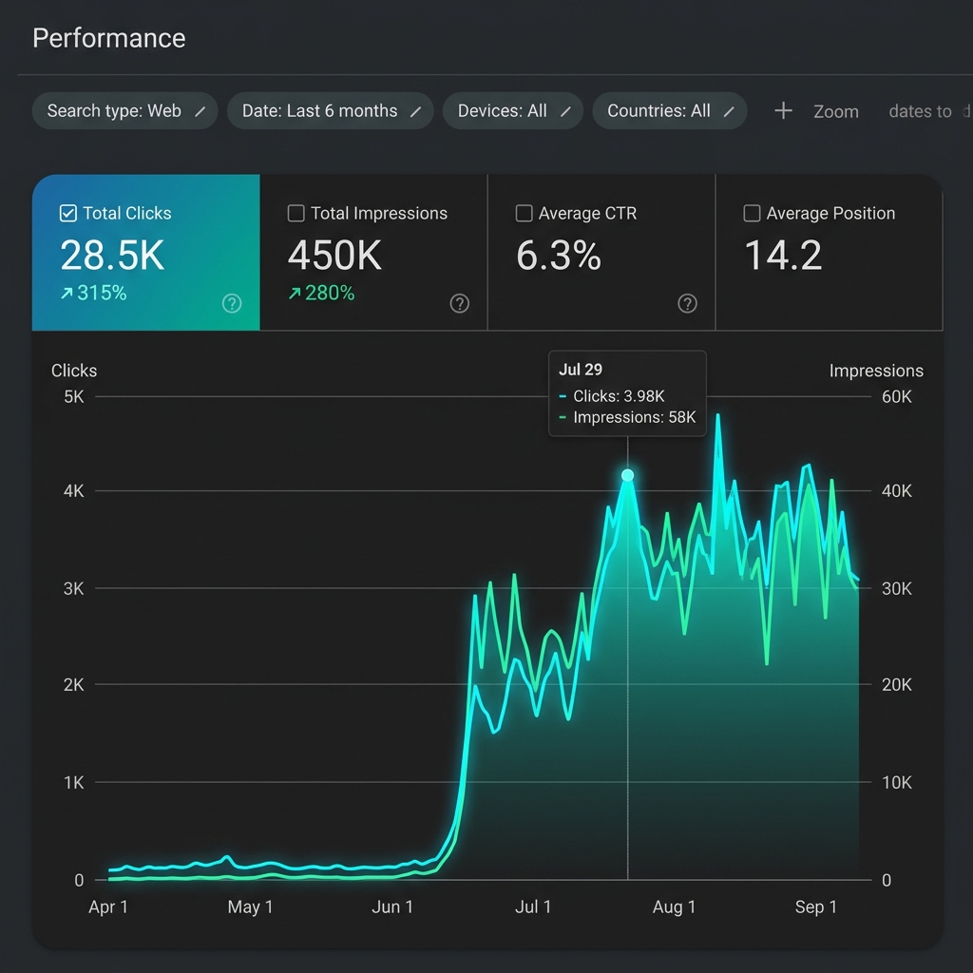Click the 280% impressions growth indicator
The width and height of the screenshot is (973, 973).
point(321,293)
